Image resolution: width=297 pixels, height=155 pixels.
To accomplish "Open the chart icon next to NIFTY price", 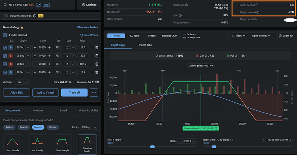I will pos(38,5).
